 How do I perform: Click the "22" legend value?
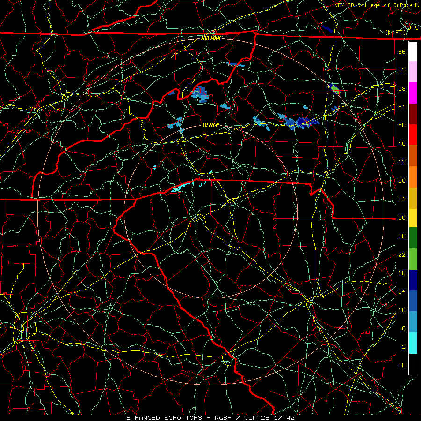point(402,254)
